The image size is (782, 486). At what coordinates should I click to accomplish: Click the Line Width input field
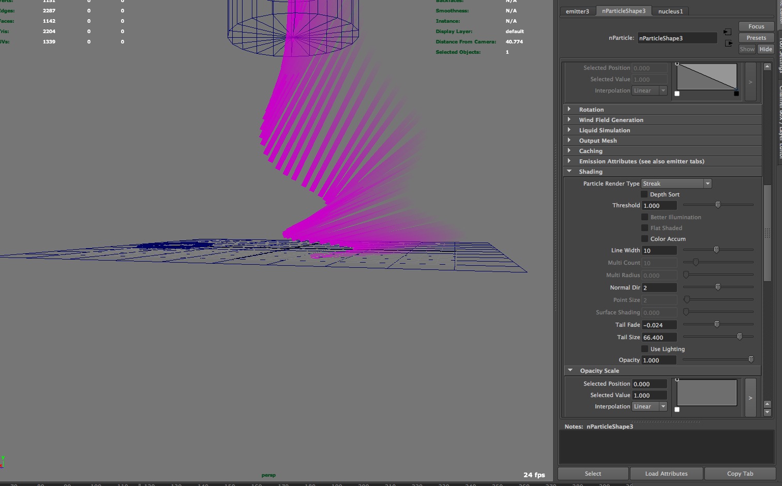(659, 251)
